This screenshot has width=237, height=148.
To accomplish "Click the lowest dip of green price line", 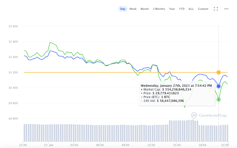I will point(185,107).
